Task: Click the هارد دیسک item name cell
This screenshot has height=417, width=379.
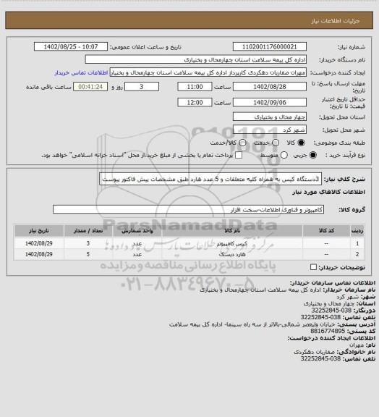Action: 232,255
